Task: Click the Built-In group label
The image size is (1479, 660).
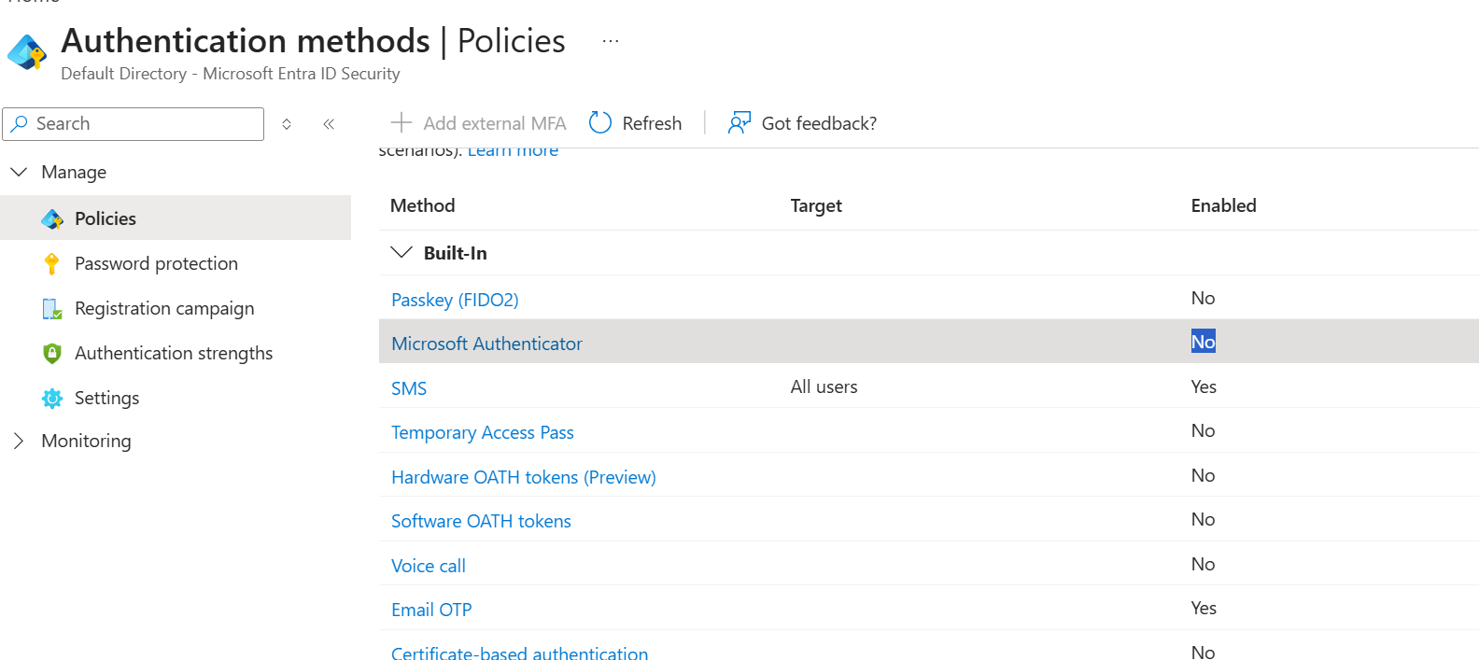Action: point(455,253)
